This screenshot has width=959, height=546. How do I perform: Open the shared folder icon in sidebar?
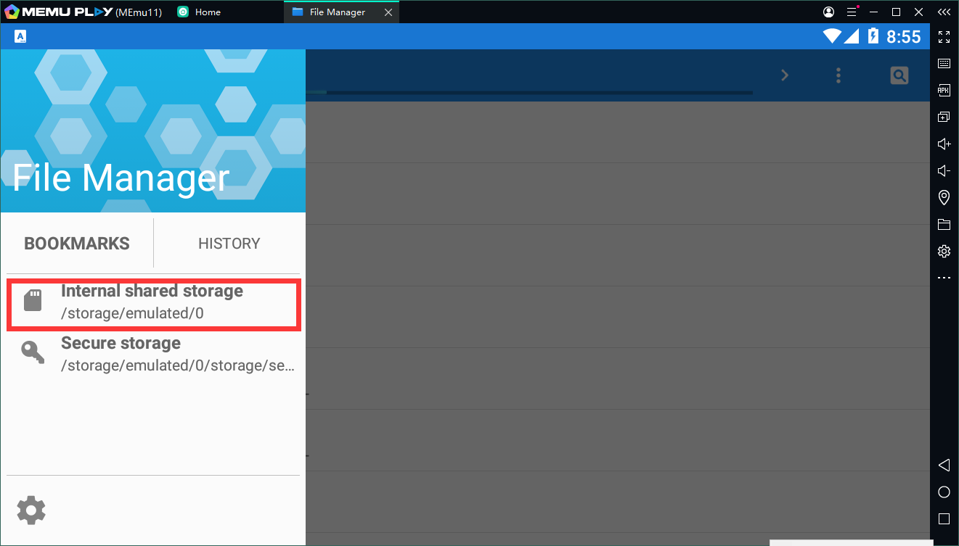(944, 224)
